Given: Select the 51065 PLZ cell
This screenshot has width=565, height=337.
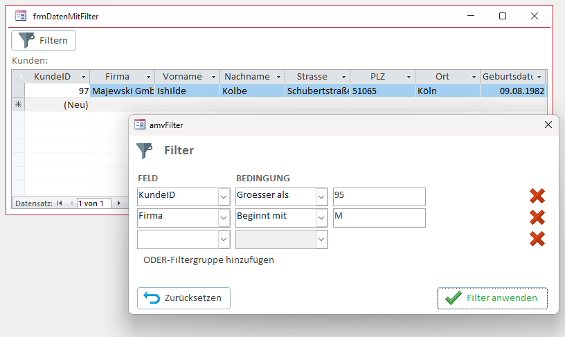Looking at the screenshot, I should click(x=383, y=91).
